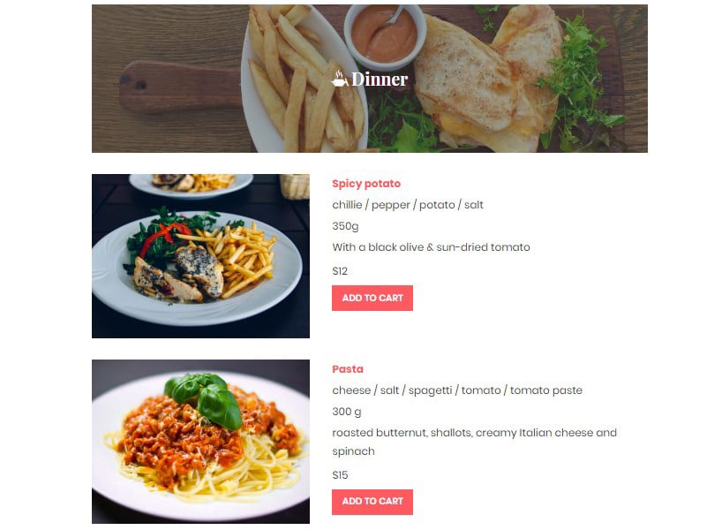The height and width of the screenshot is (530, 722).
Task: Add Pasta to cart
Action: 372,502
